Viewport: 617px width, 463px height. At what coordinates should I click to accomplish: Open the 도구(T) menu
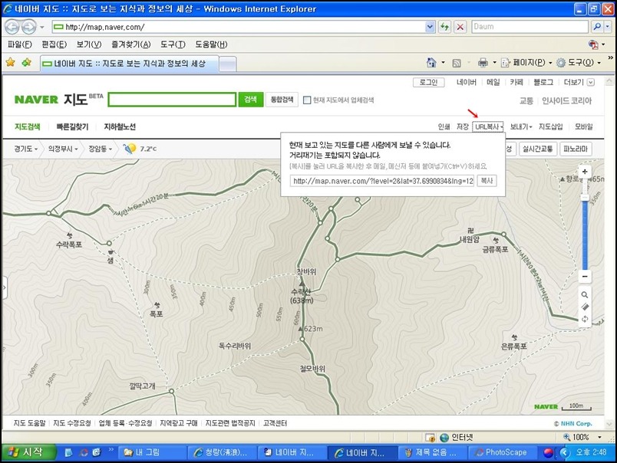173,44
